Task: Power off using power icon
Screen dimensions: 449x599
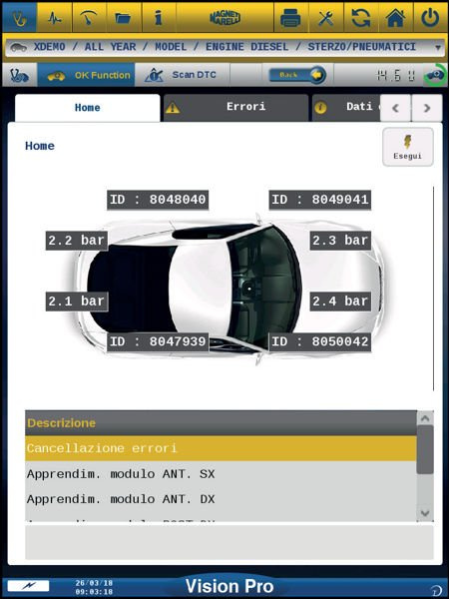Action: pyautogui.click(x=430, y=18)
